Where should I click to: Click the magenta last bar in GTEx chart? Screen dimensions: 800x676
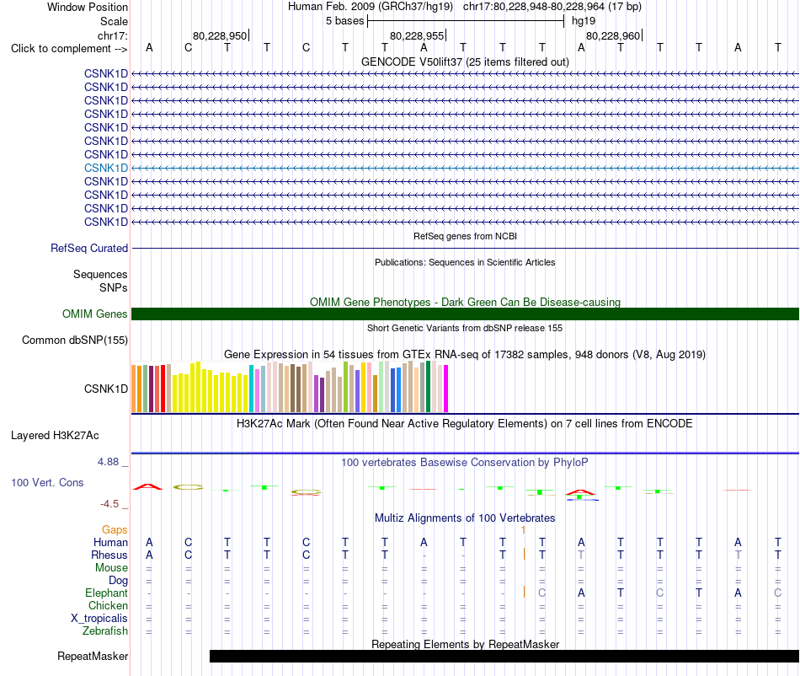pos(446,389)
